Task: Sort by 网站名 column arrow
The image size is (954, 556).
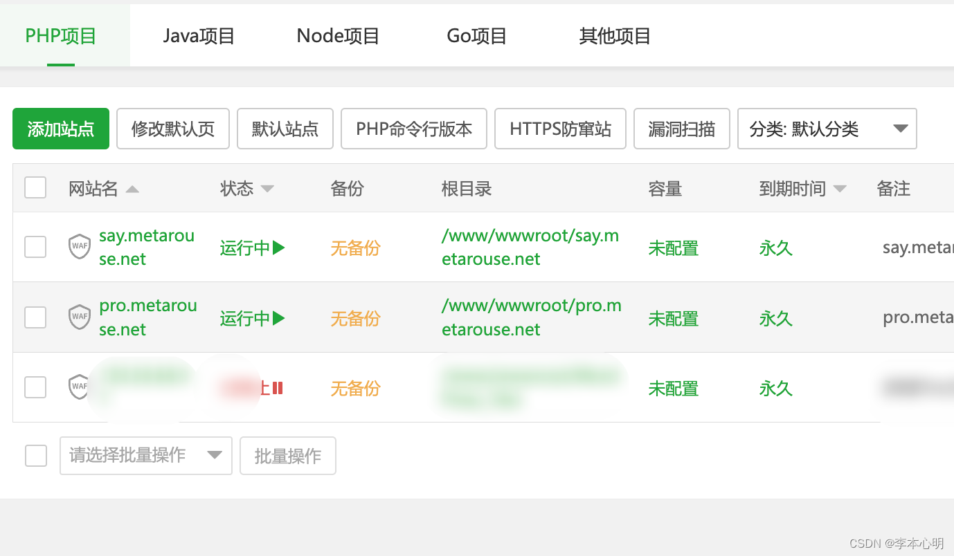Action: click(x=132, y=189)
